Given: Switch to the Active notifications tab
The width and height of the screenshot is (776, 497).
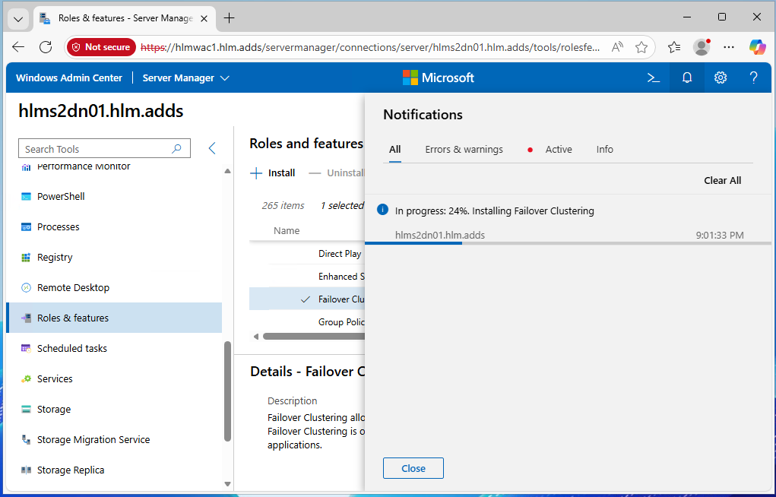Looking at the screenshot, I should coord(558,150).
